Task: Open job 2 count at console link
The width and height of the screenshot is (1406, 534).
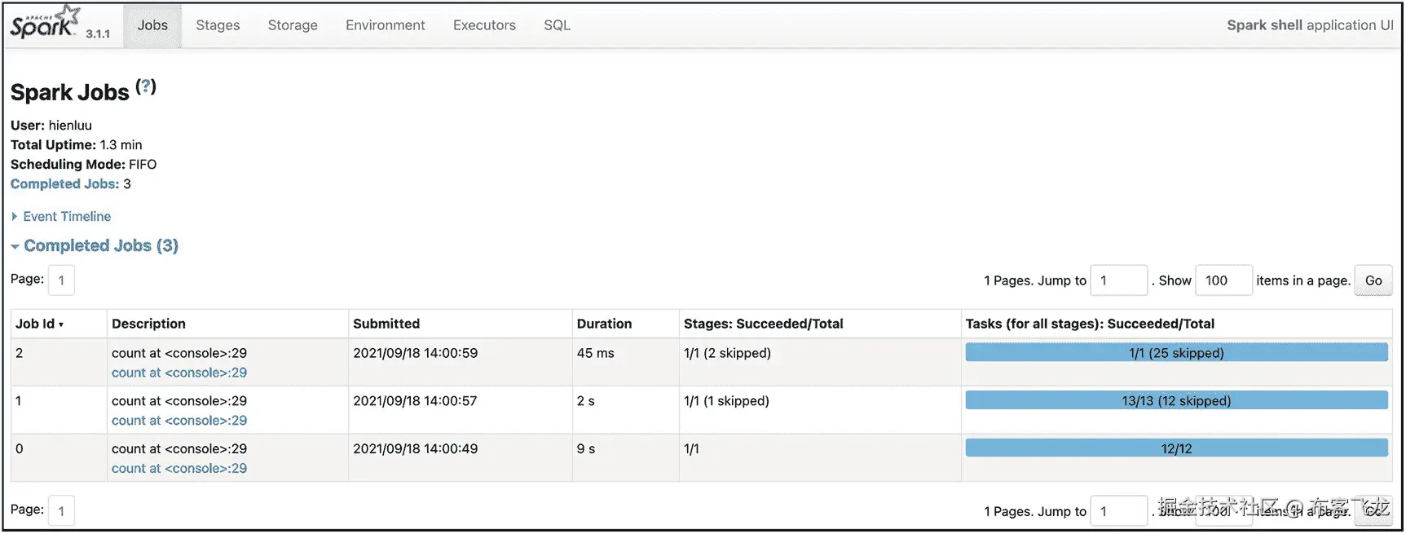Action: pos(179,373)
